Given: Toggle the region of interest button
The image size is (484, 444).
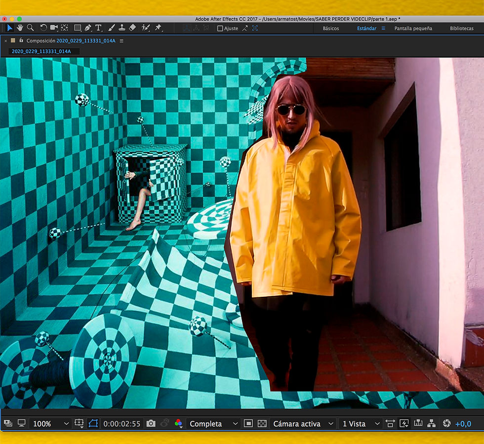Looking at the screenshot, I should tap(248, 423).
